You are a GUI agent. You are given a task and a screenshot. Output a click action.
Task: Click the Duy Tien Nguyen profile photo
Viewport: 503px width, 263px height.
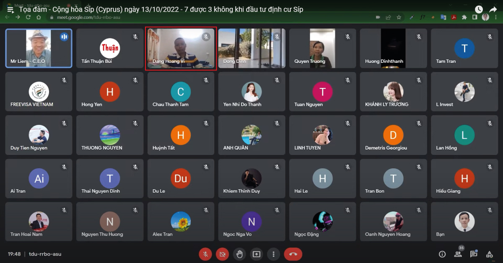pos(39,135)
